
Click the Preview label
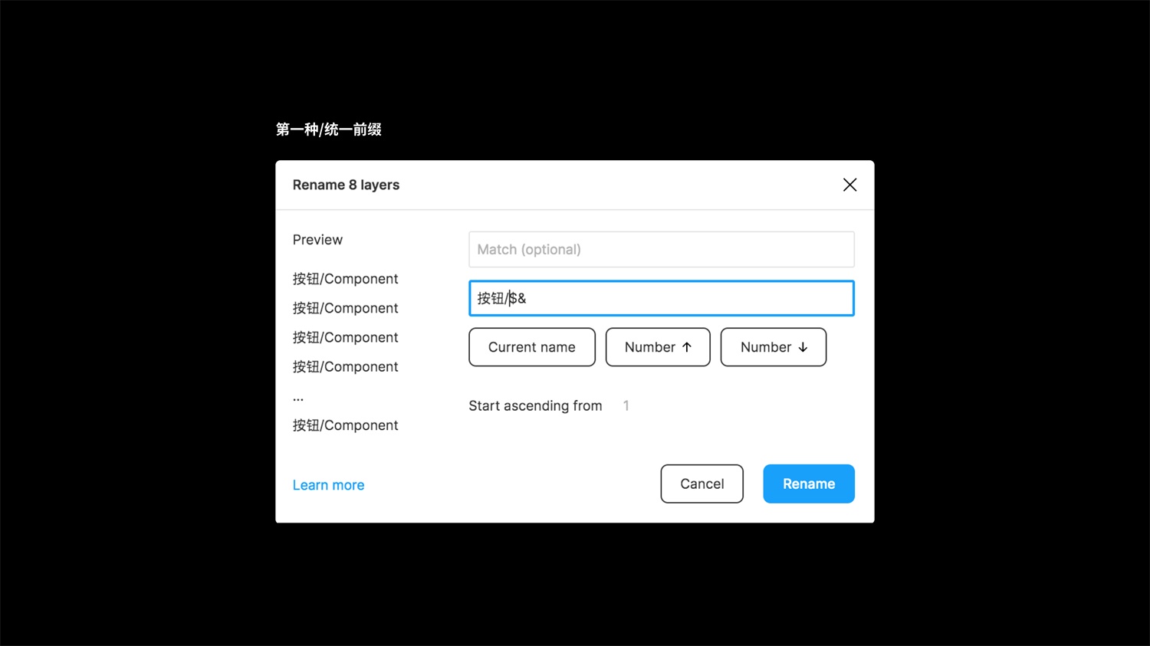coord(317,239)
